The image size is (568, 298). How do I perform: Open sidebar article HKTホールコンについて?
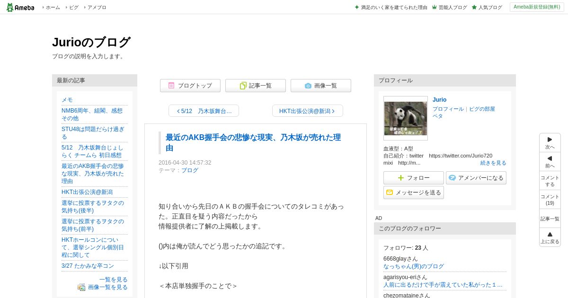coord(93,247)
